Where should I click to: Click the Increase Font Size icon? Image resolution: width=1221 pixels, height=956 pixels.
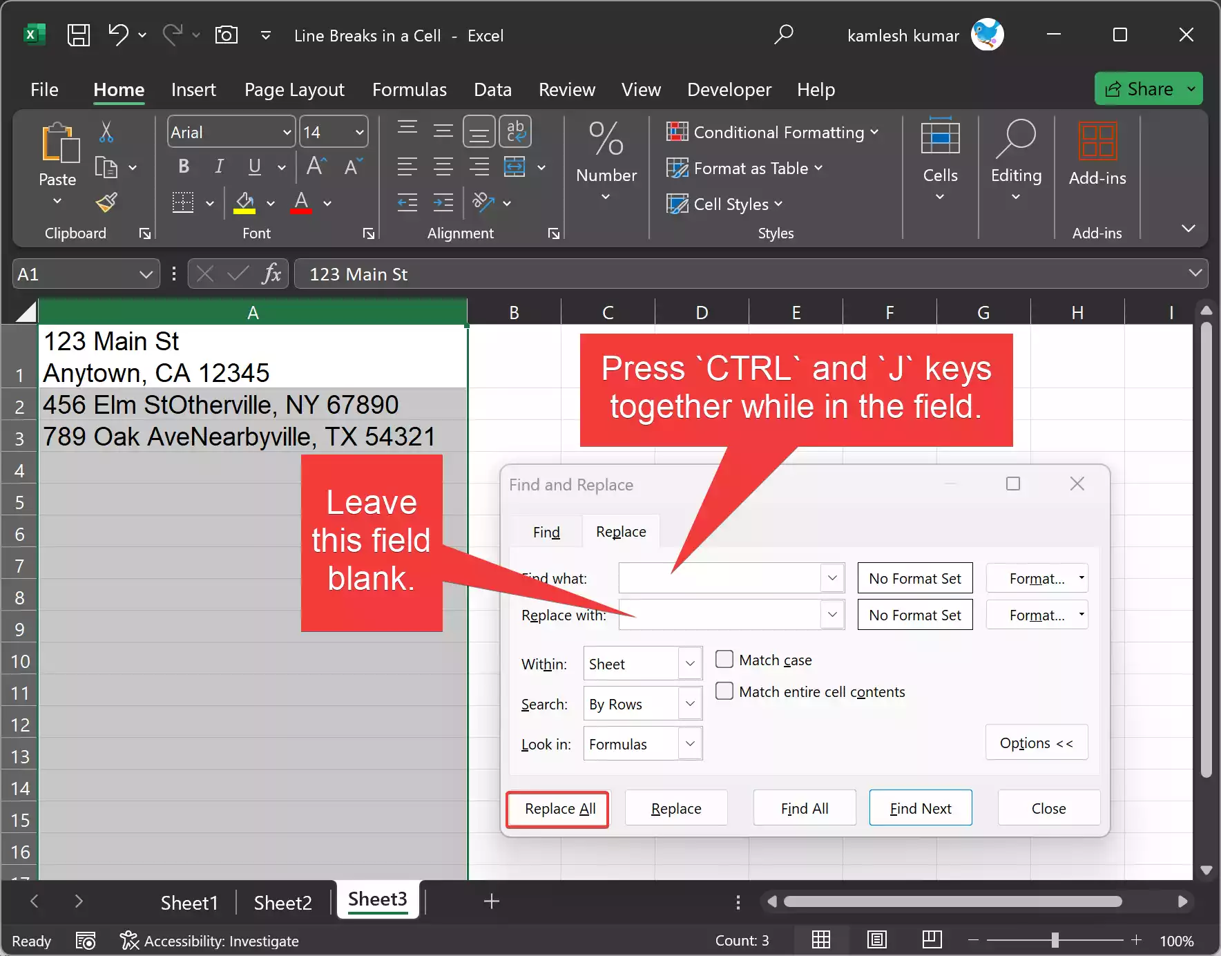[x=316, y=166]
